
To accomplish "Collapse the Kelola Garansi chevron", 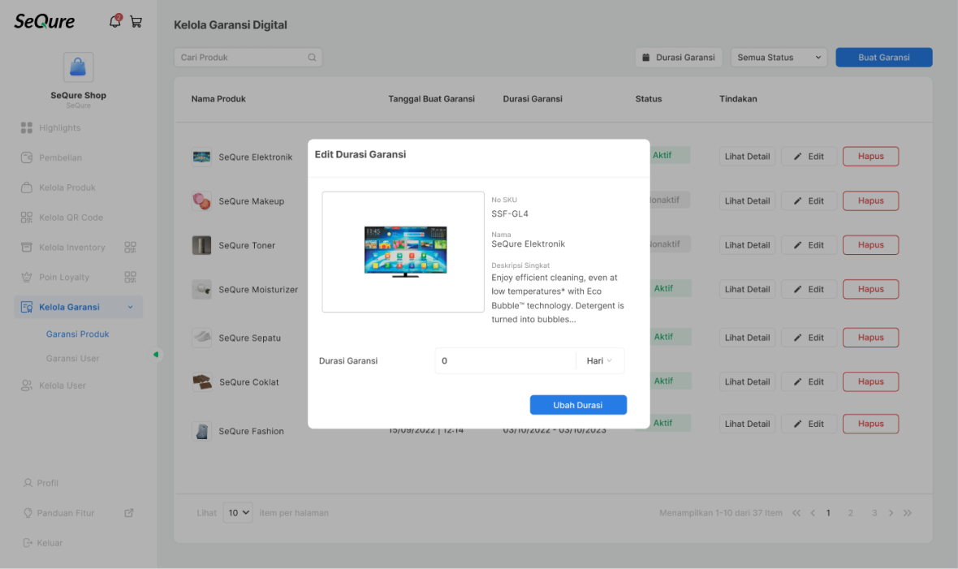I will click(130, 307).
